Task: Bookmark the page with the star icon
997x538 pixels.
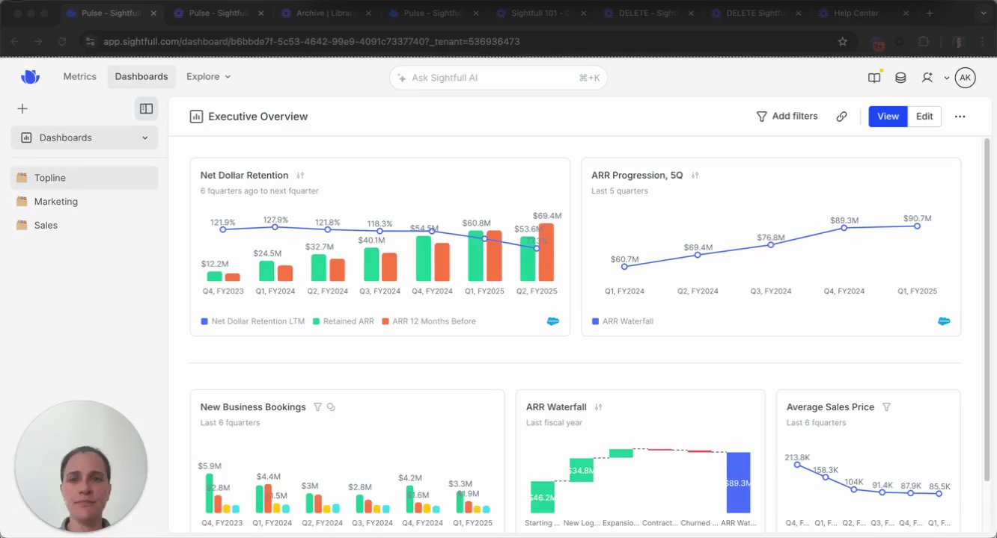Action: tap(843, 42)
